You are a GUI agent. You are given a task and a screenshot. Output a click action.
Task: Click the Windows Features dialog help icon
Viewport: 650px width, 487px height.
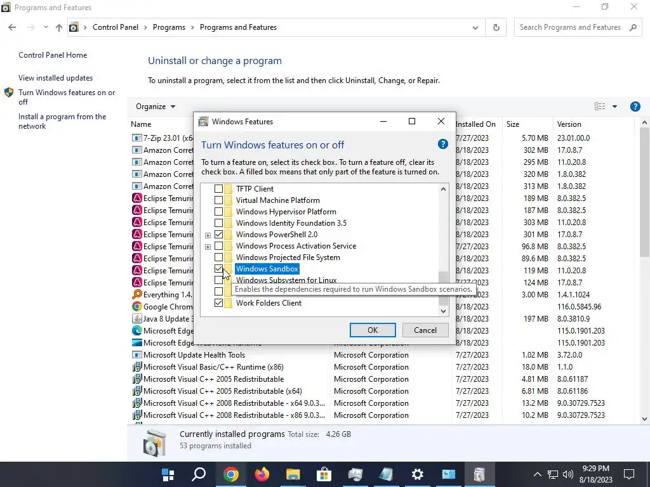click(442, 144)
